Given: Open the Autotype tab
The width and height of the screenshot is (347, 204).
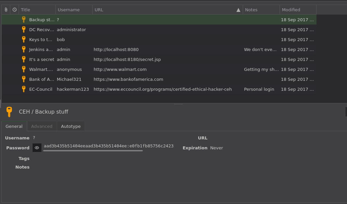Looking at the screenshot, I should coord(71,126).
